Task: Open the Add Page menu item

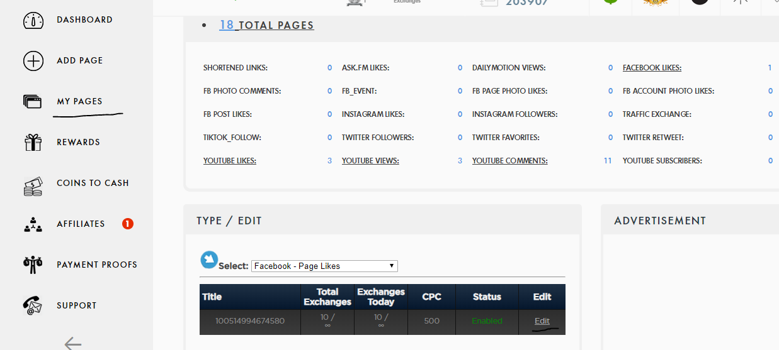Action: coord(79,61)
